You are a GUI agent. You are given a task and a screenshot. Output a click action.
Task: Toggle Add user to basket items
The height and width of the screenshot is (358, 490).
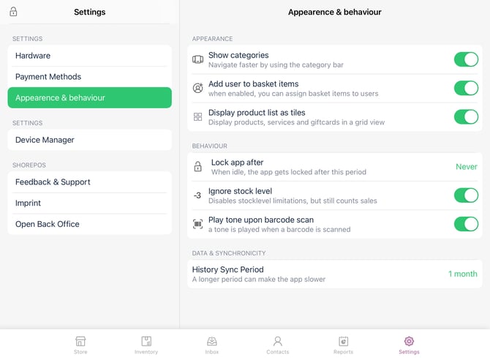point(466,88)
